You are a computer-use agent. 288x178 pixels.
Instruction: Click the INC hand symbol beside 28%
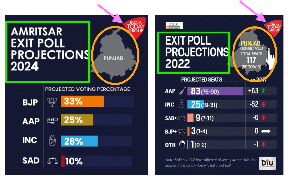coord(52,140)
